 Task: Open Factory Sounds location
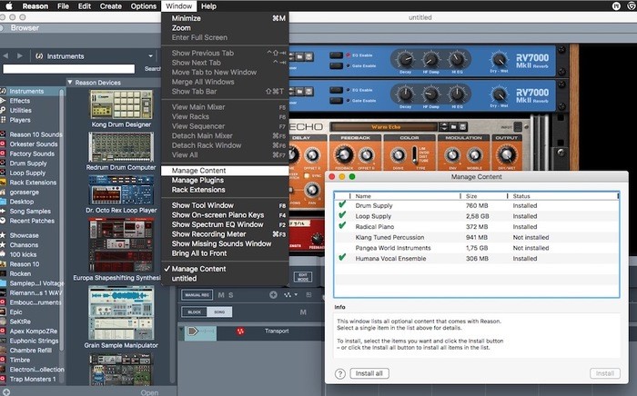click(32, 153)
